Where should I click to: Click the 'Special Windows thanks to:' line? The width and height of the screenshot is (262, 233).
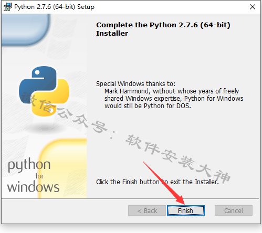135,84
